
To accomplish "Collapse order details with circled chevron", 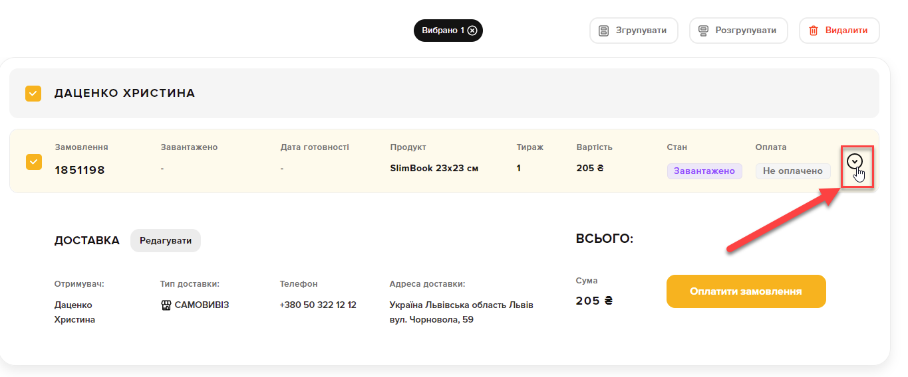I will [x=855, y=161].
